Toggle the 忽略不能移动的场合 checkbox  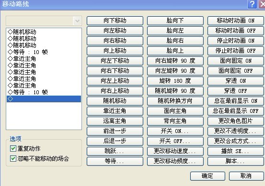click(x=13, y=159)
